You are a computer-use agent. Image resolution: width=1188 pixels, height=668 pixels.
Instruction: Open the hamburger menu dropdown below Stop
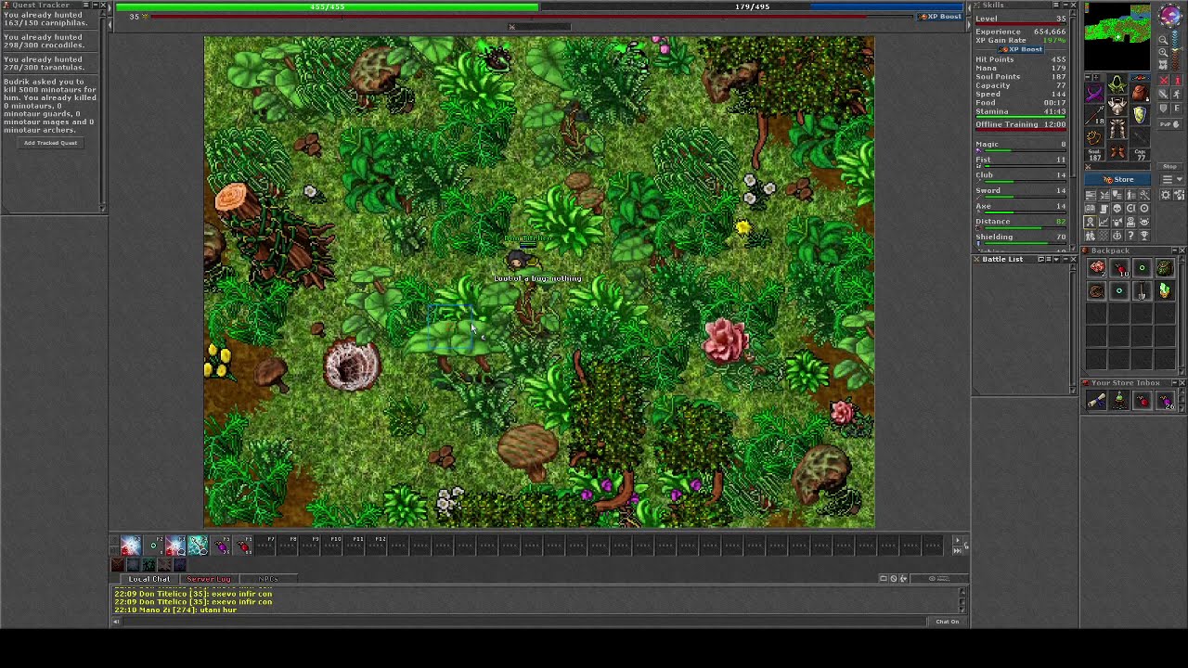pyautogui.click(x=1172, y=179)
